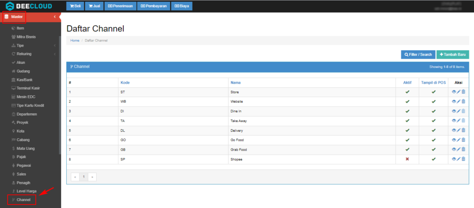Sort the table by Kode column
Image resolution: width=474 pixels, height=208 pixels.
[125, 82]
